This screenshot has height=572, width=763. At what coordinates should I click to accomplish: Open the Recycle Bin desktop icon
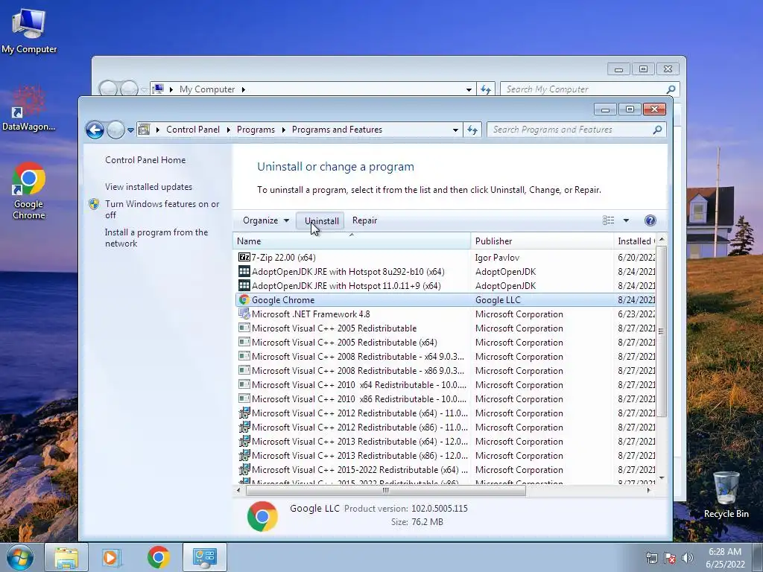pos(726,495)
